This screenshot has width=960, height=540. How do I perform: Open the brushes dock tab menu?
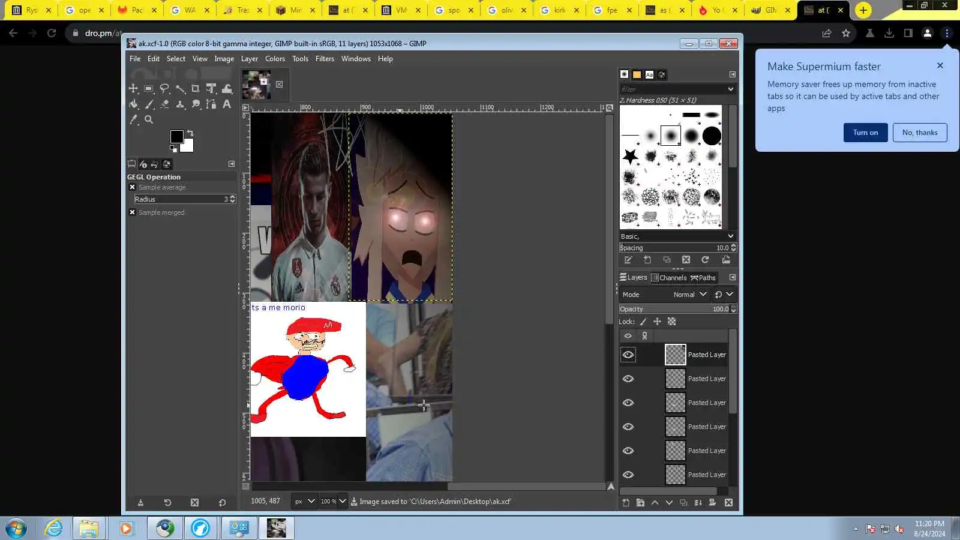733,74
